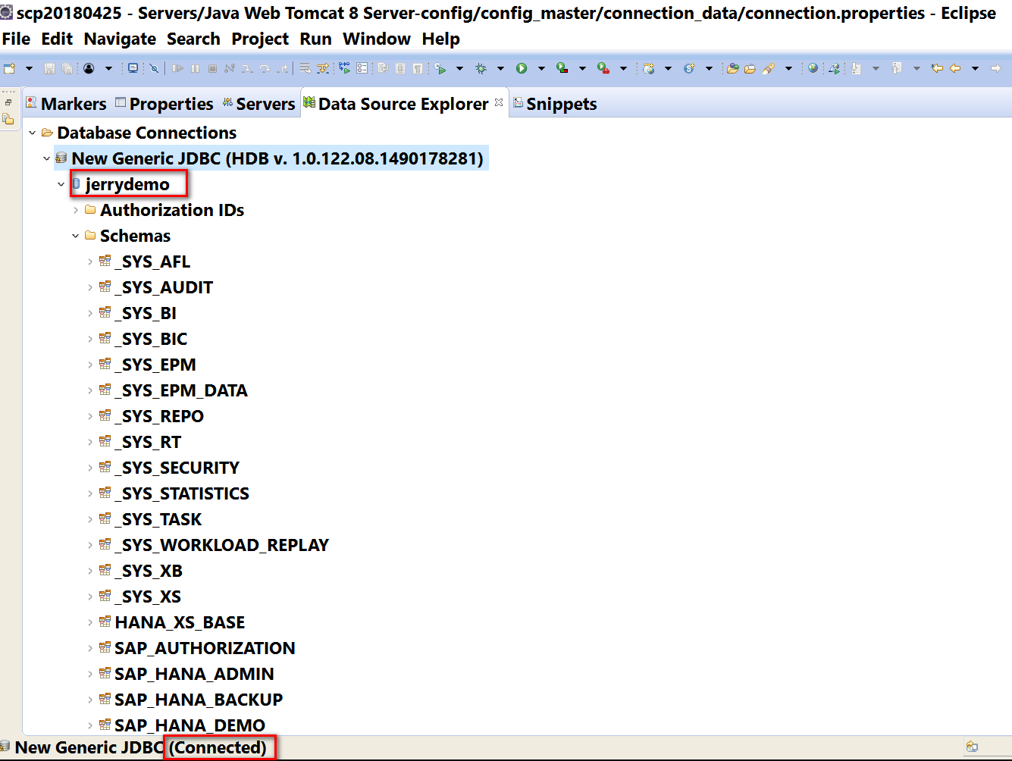Screen dimensions: 1012x761
Task: Toggle Skip All Breakpoints icon
Action: click(154, 68)
